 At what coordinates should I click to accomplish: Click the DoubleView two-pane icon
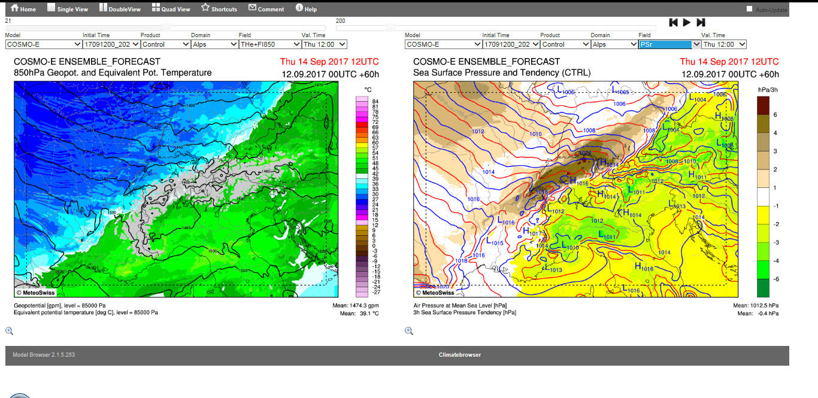(103, 8)
